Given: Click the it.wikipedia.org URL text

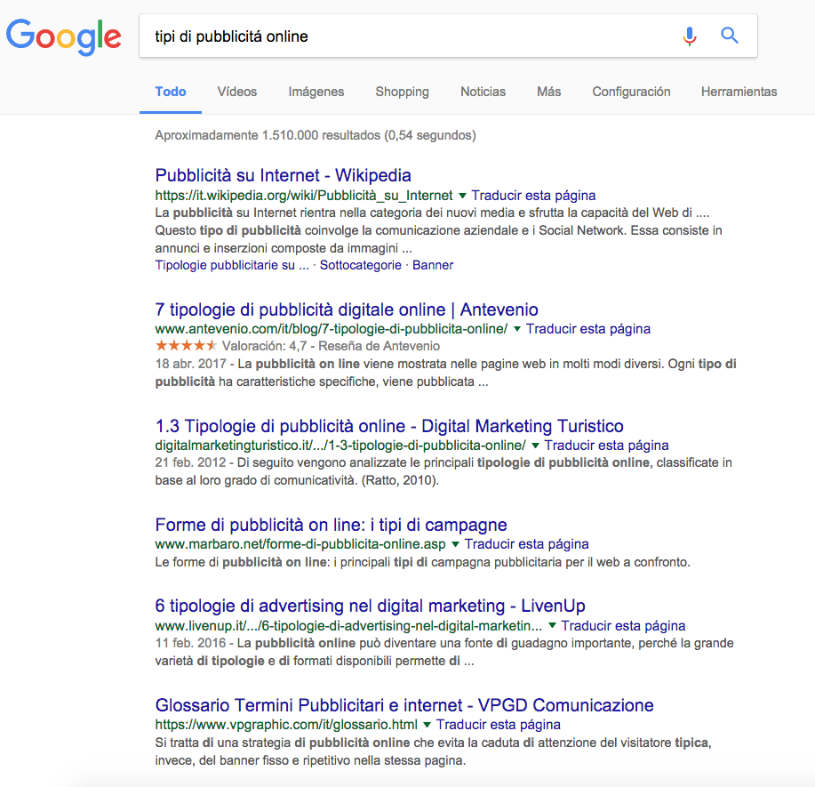Looking at the screenshot, I should (304, 196).
